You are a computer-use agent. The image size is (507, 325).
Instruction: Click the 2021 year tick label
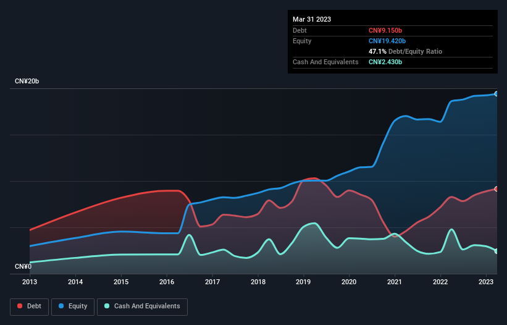(x=395, y=282)
